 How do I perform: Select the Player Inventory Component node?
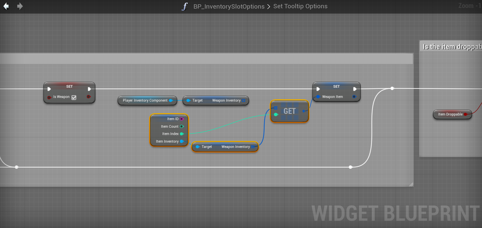(145, 101)
